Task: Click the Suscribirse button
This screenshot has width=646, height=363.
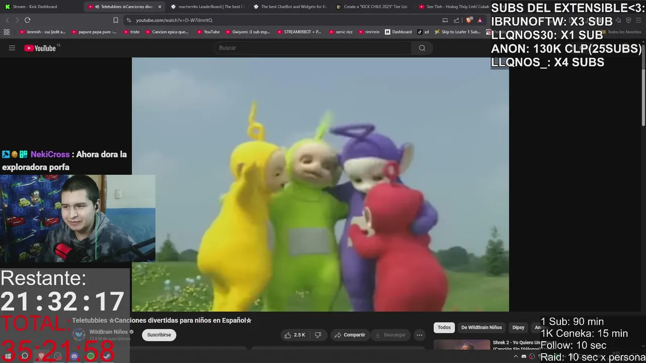Action: (x=159, y=335)
